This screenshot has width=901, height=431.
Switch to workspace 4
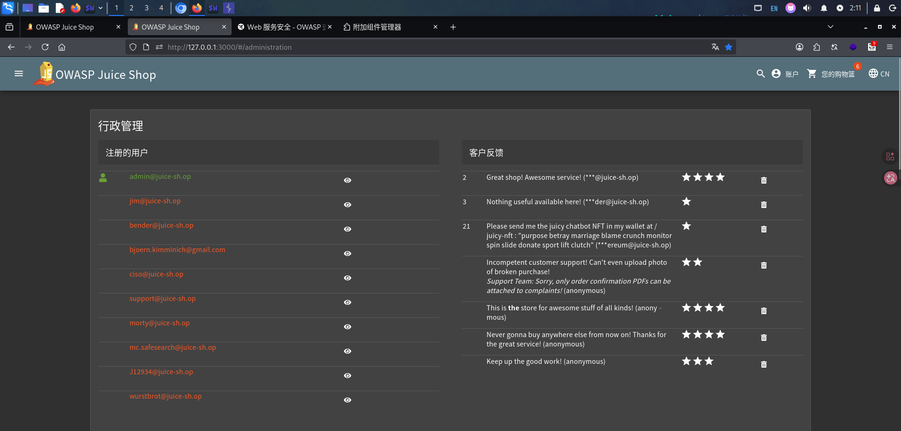coord(161,8)
